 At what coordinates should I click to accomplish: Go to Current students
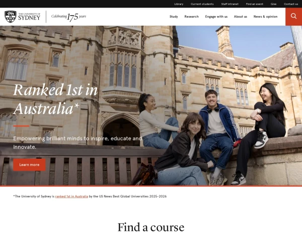(x=202, y=4)
